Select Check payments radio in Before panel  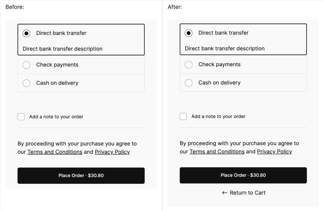click(27, 65)
